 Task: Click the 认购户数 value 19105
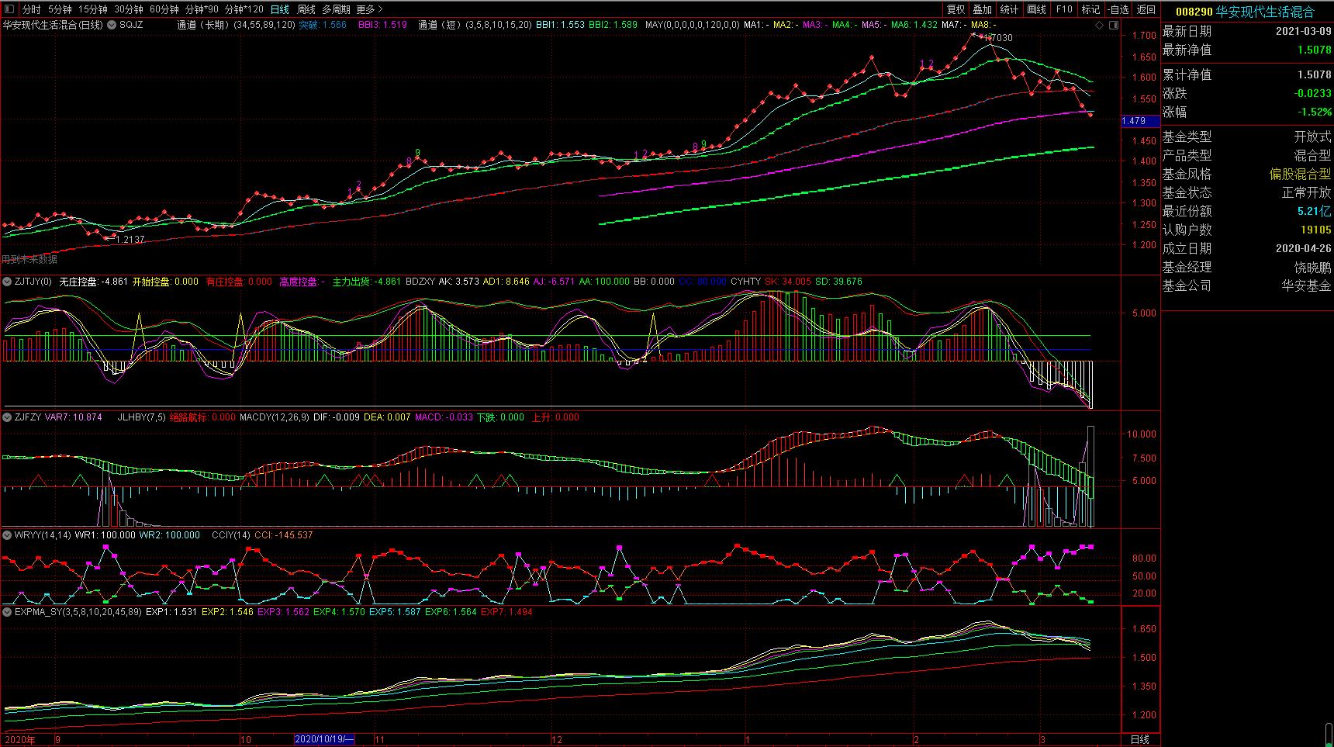coord(1316,230)
